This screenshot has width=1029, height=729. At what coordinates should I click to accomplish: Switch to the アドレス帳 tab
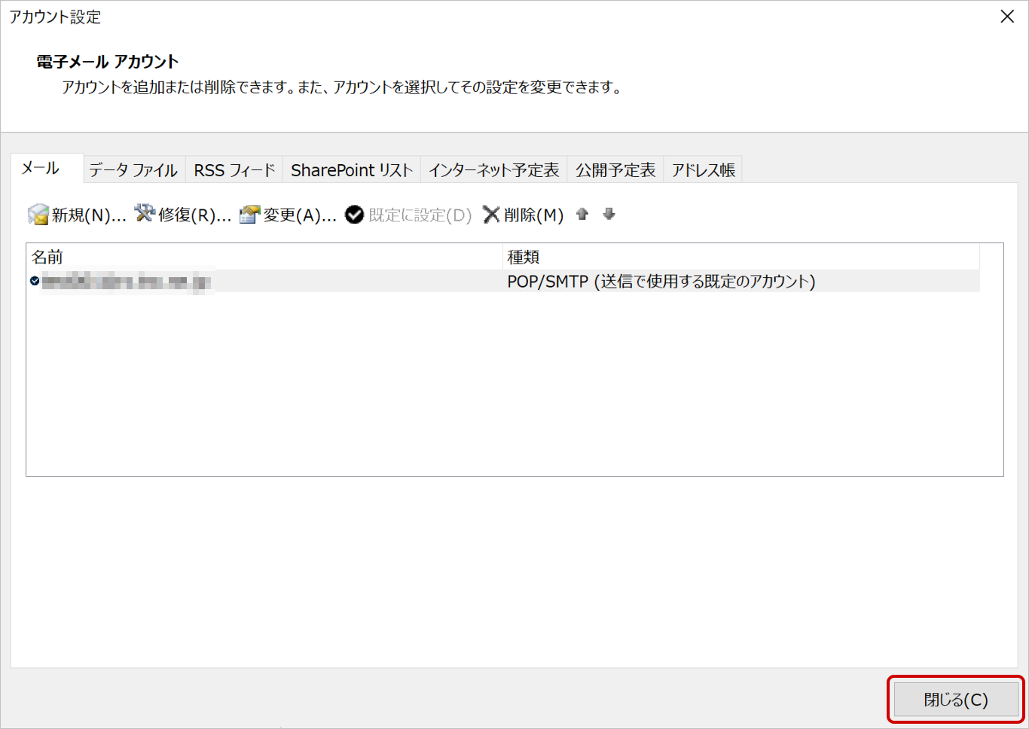[x=703, y=170]
